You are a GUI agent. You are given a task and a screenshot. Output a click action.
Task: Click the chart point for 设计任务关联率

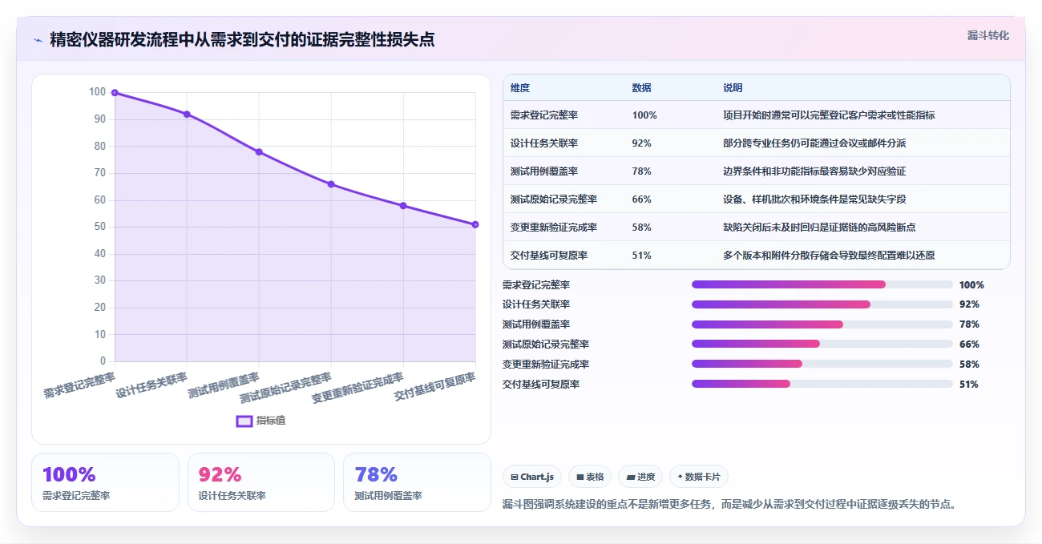tap(187, 114)
